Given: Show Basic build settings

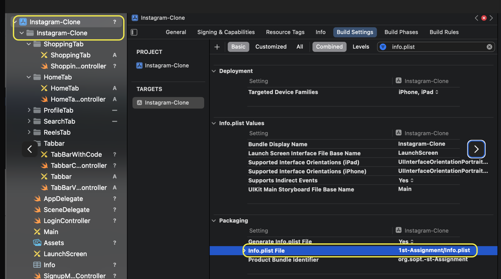Looking at the screenshot, I should (x=238, y=47).
